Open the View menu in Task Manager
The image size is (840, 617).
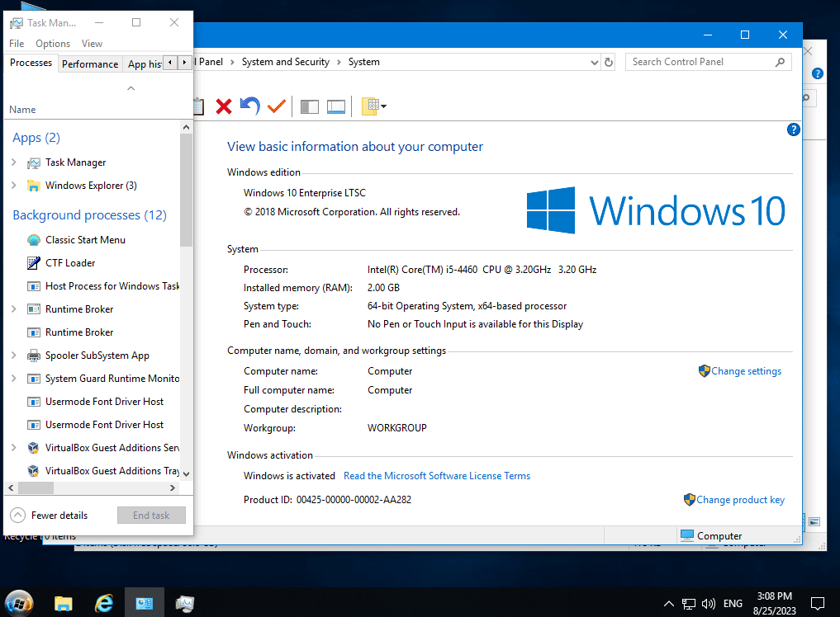(x=93, y=44)
